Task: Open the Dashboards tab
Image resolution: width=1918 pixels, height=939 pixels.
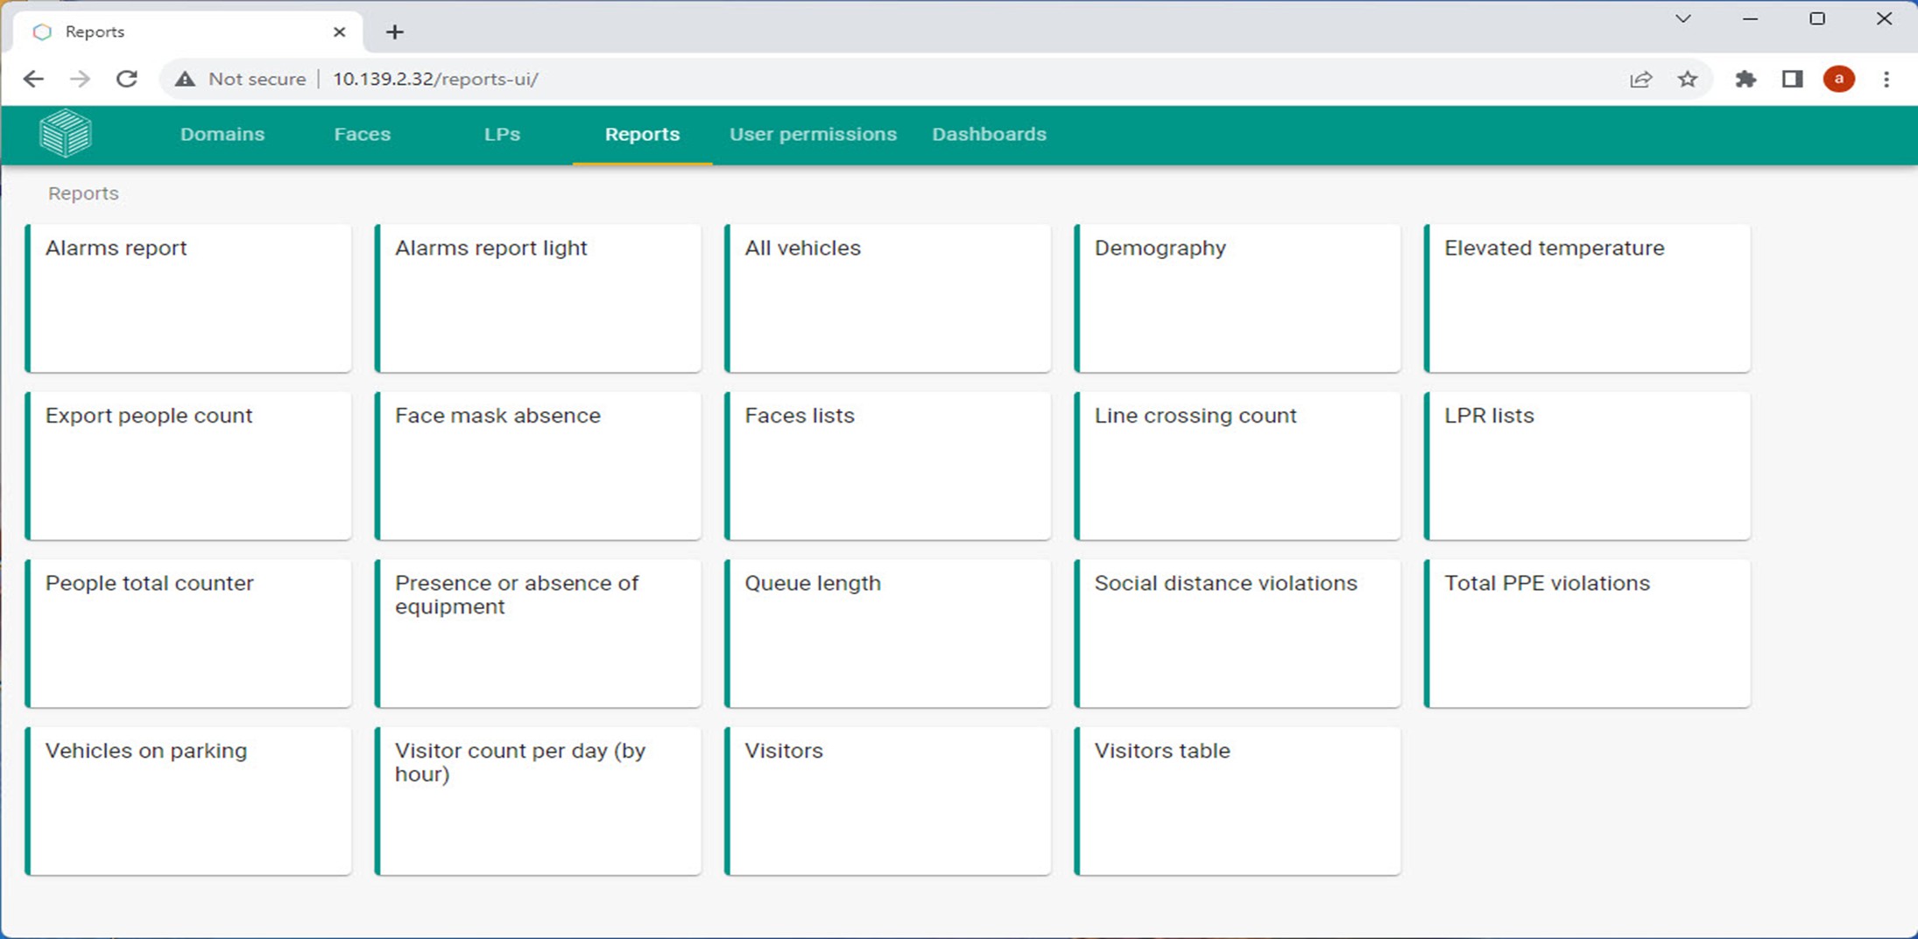Action: [x=989, y=134]
